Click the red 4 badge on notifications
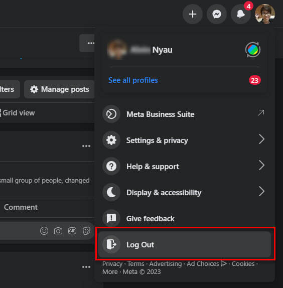 click(x=248, y=6)
